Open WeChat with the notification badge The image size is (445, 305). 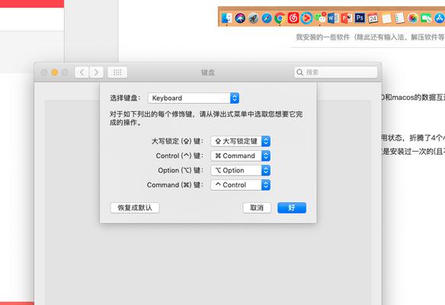[x=320, y=18]
